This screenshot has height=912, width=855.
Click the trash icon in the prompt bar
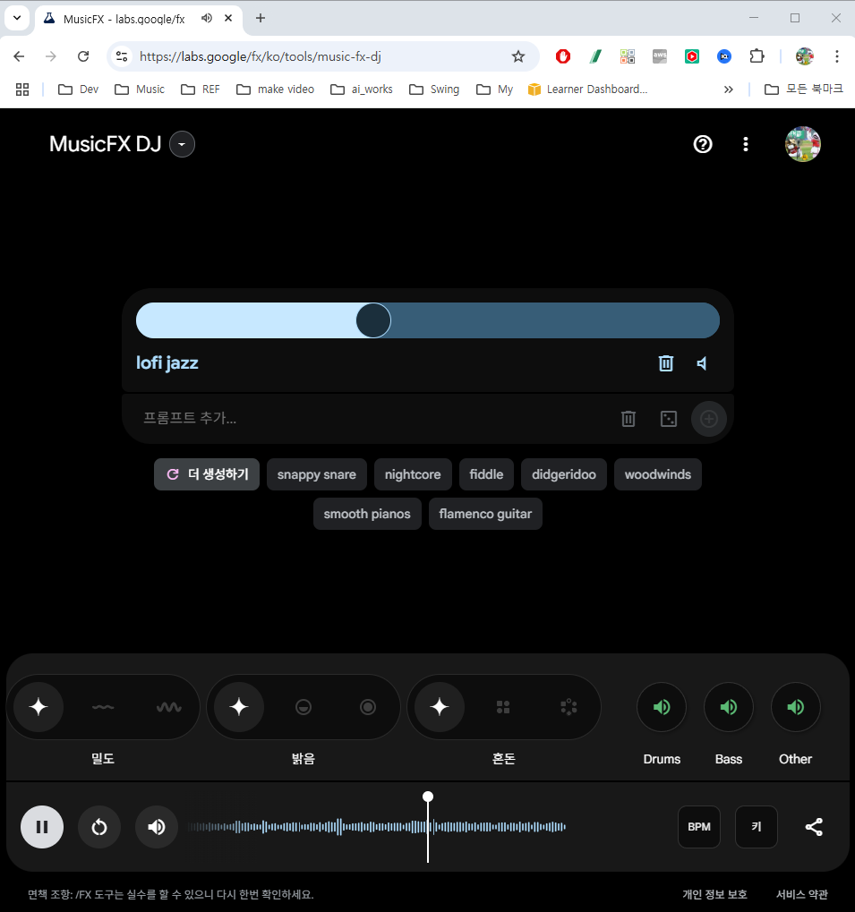(x=628, y=419)
